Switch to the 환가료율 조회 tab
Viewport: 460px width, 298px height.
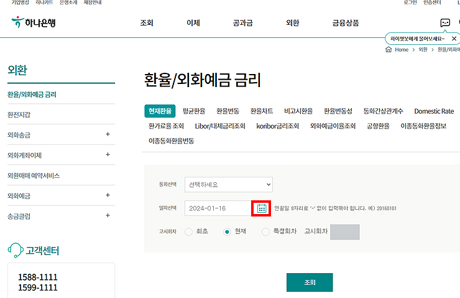[166, 126]
